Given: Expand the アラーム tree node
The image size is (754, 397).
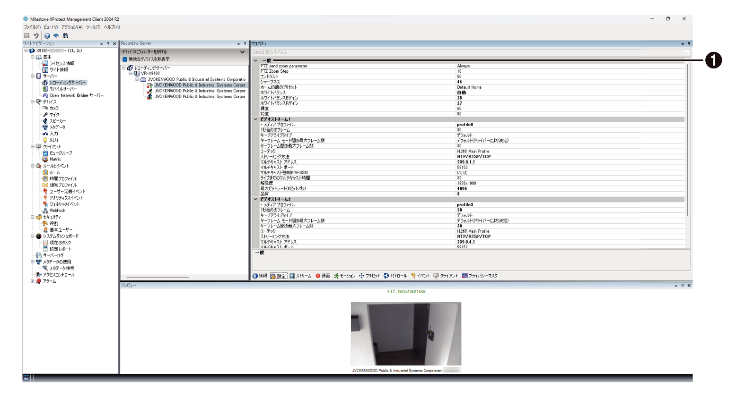Looking at the screenshot, I should pos(33,281).
